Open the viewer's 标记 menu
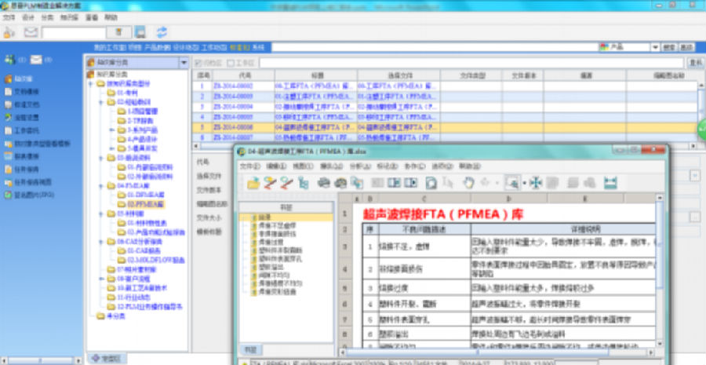706x365 pixels. (386, 166)
